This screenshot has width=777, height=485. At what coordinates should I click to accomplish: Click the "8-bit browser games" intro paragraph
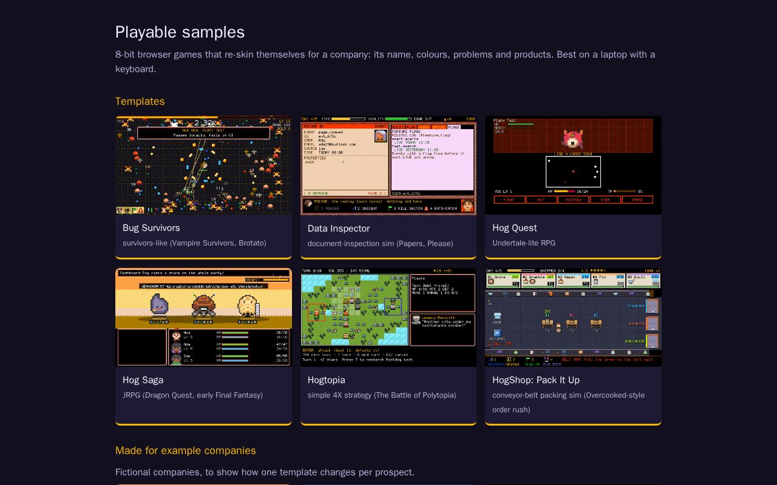click(x=385, y=62)
